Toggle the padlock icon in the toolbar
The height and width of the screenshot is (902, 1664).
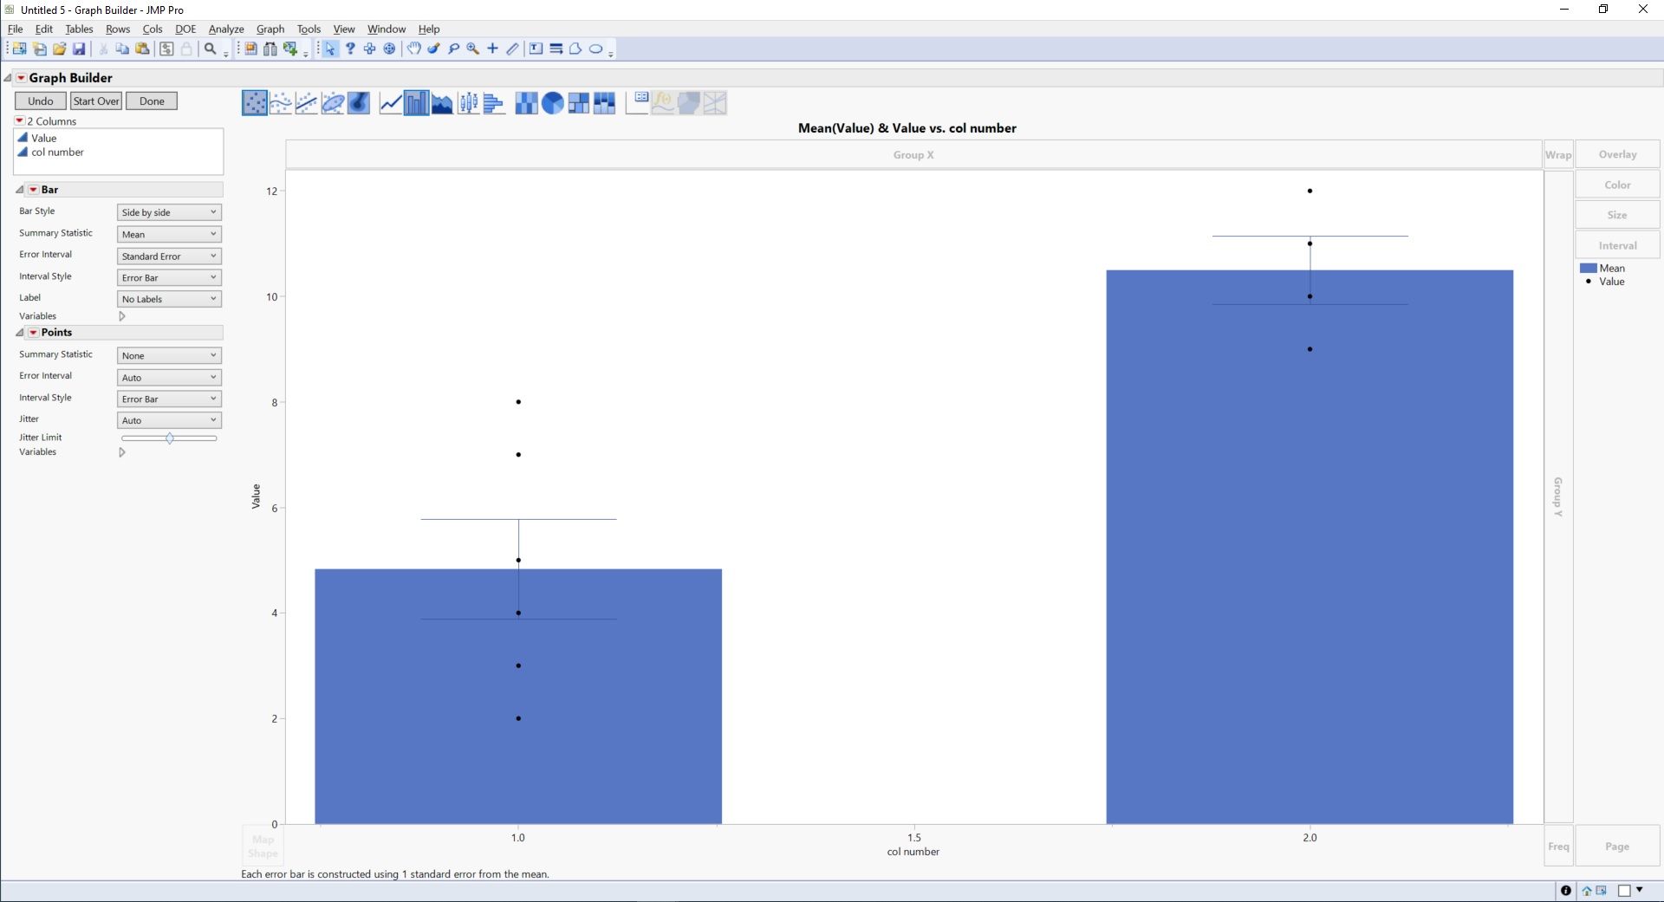click(186, 49)
